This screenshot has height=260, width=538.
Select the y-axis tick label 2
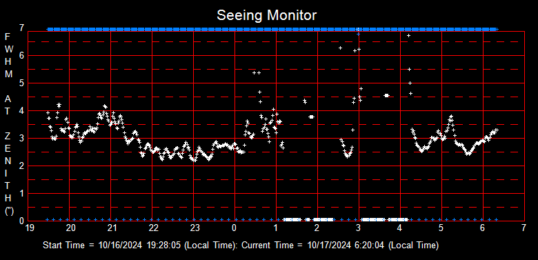tap(21, 166)
